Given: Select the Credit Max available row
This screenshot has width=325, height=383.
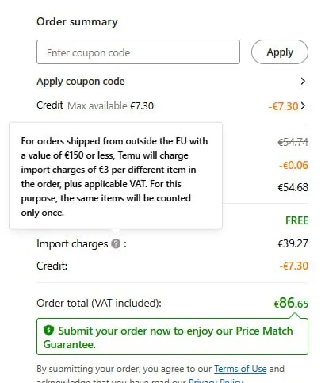Looking at the screenshot, I should click(x=172, y=105).
